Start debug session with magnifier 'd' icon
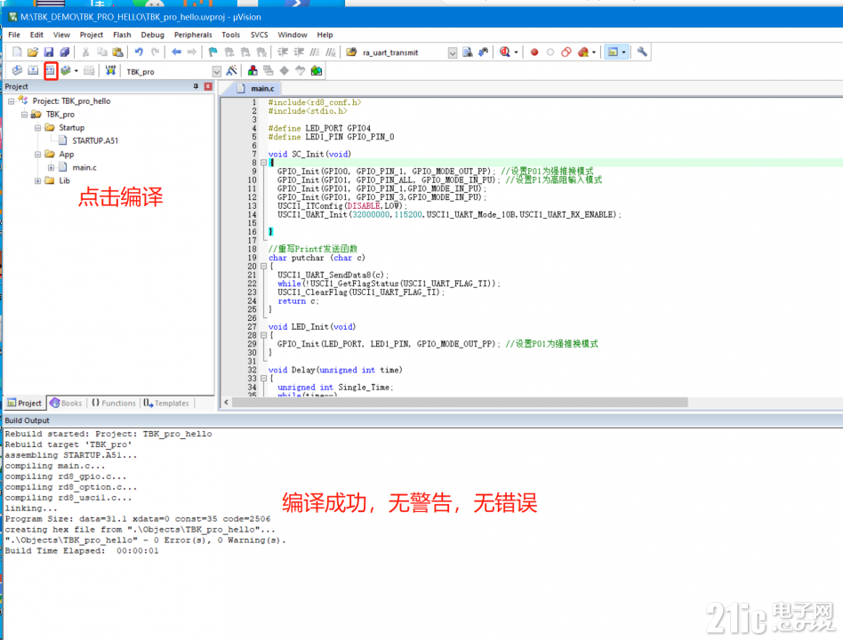The width and height of the screenshot is (843, 640). pyautogui.click(x=504, y=52)
